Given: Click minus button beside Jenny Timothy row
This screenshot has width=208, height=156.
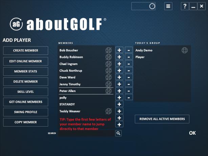Looking at the screenshot, I should [129, 84].
